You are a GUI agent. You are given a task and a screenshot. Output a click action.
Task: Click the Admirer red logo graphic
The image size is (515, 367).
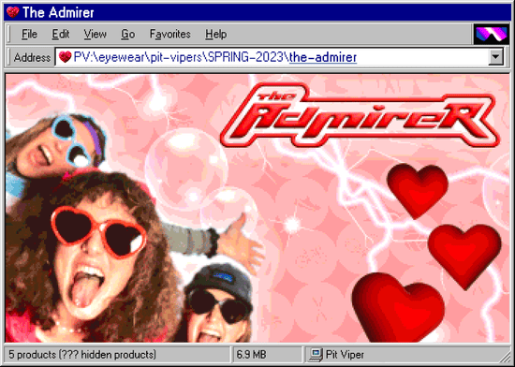(360, 115)
